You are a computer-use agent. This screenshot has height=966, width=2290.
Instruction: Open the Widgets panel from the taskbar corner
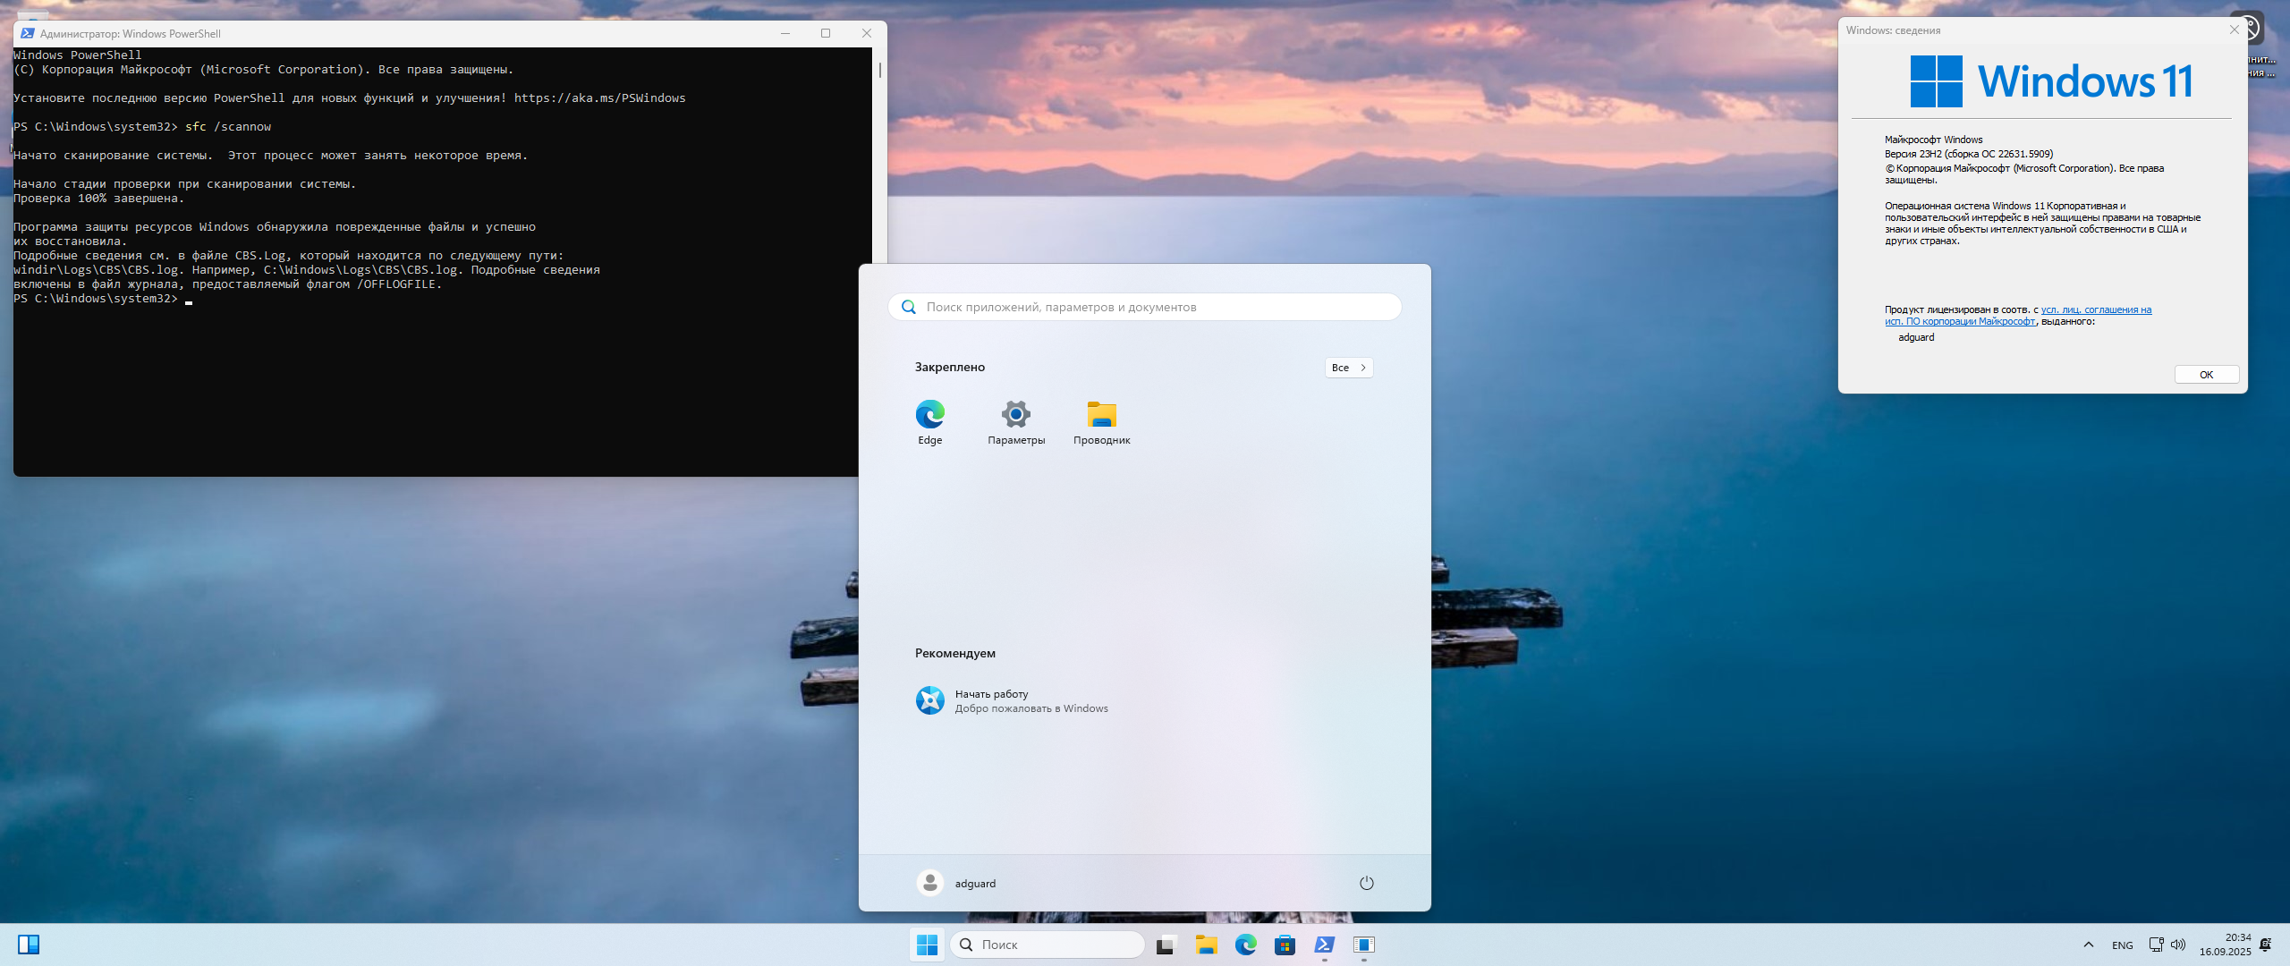click(29, 945)
